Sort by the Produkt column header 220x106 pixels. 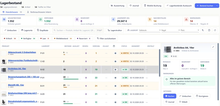5,46
